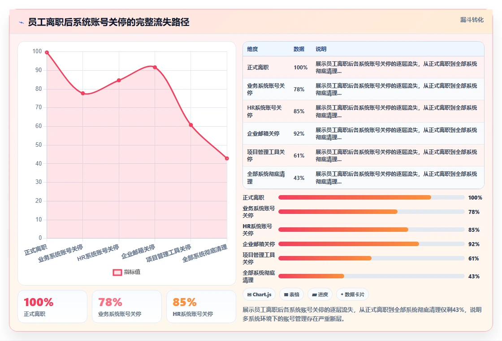This screenshot has height=341, width=502.
Task: Click the 项目管理工具关停 progress bar
Action: 372,258
